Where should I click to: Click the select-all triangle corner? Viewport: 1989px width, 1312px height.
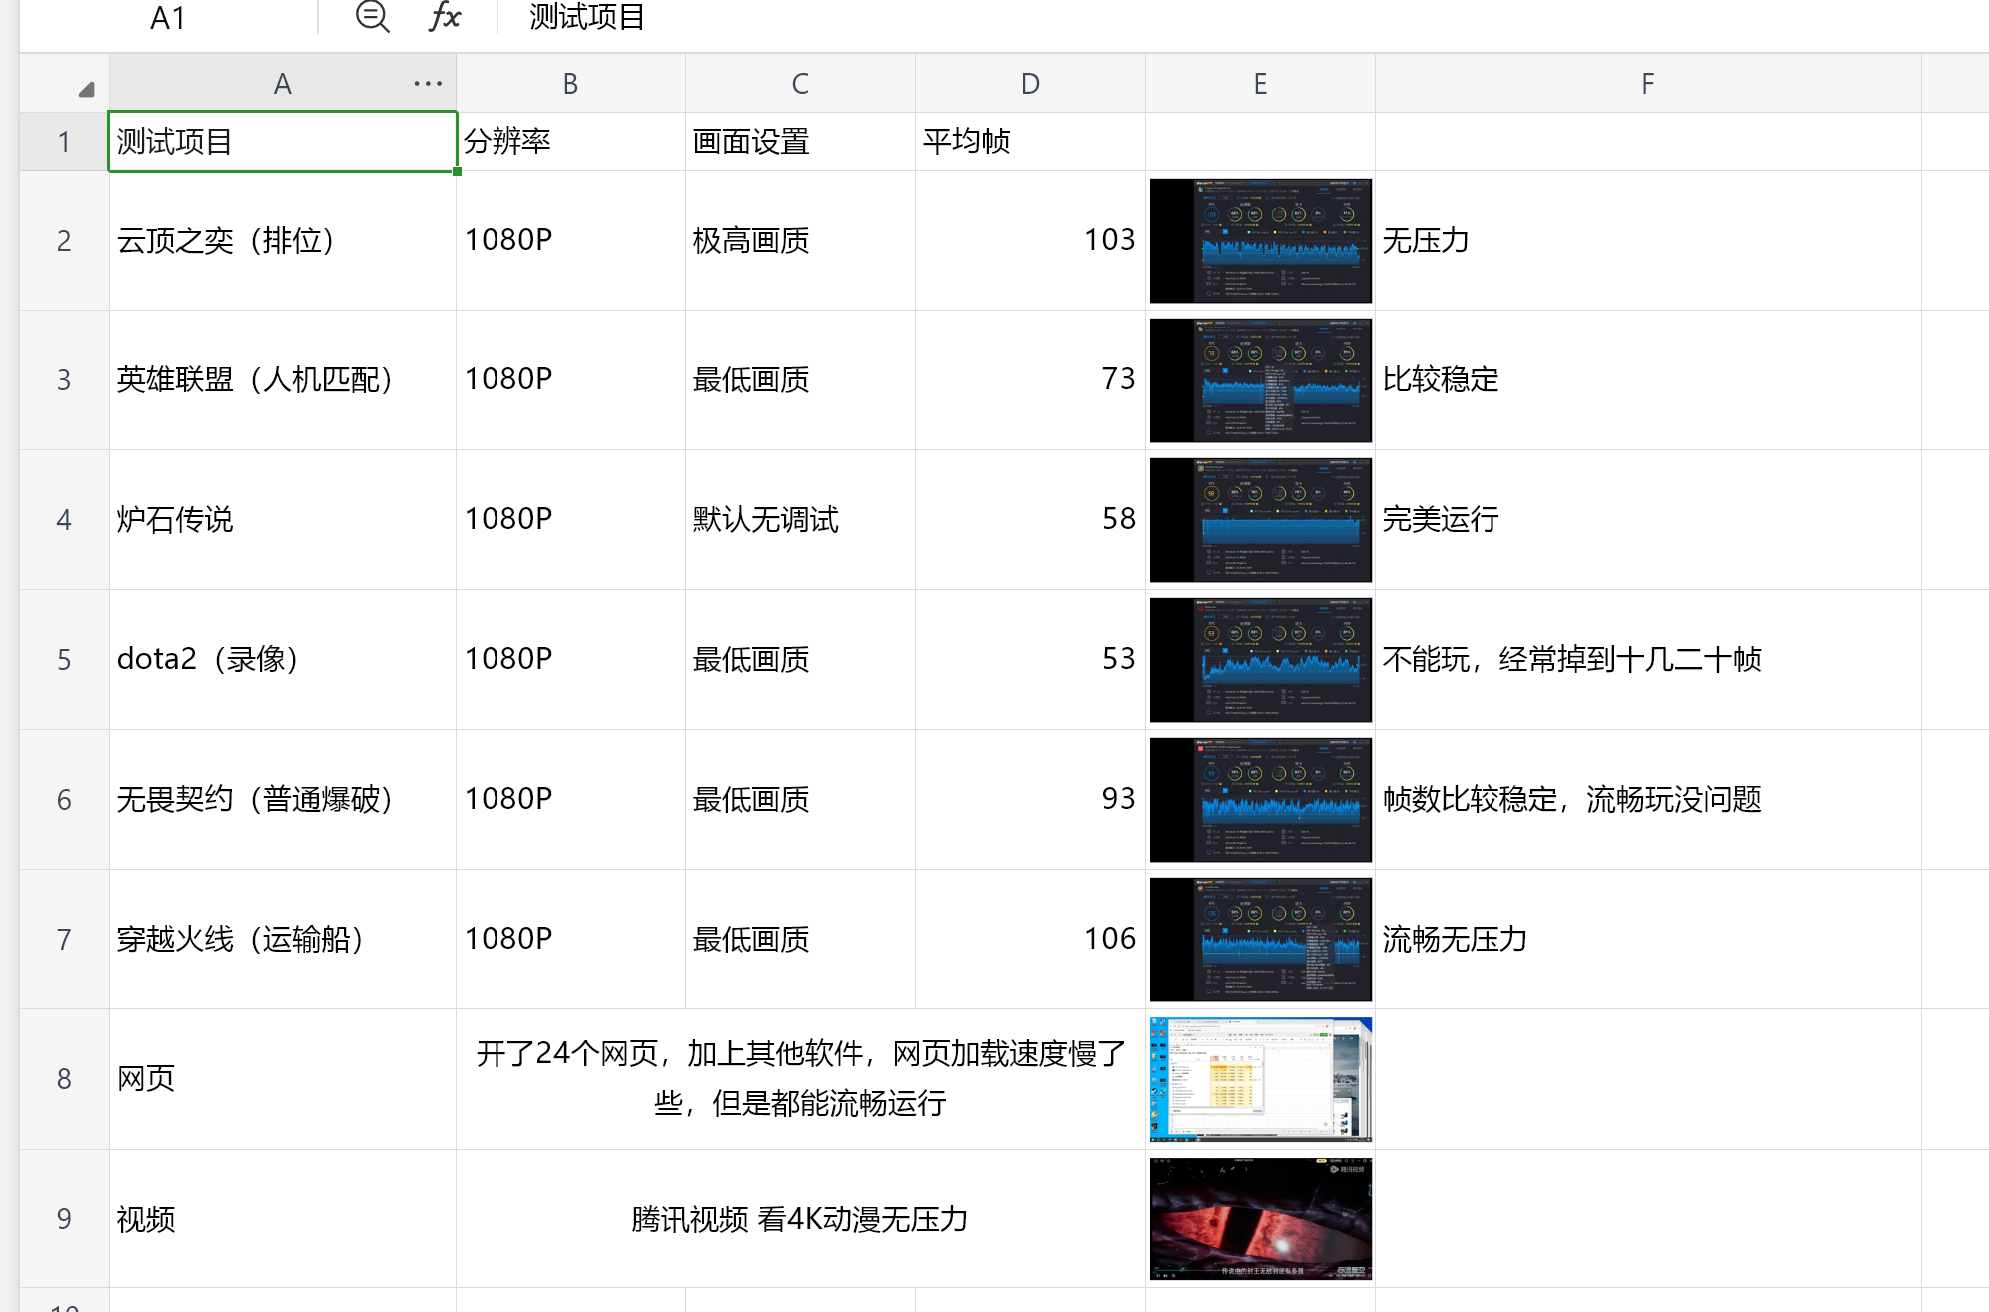pos(86,89)
